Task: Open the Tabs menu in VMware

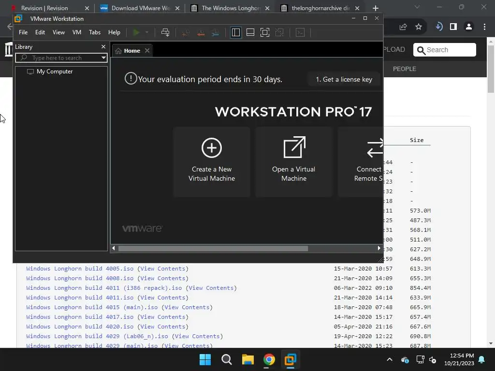Action: [x=95, y=32]
